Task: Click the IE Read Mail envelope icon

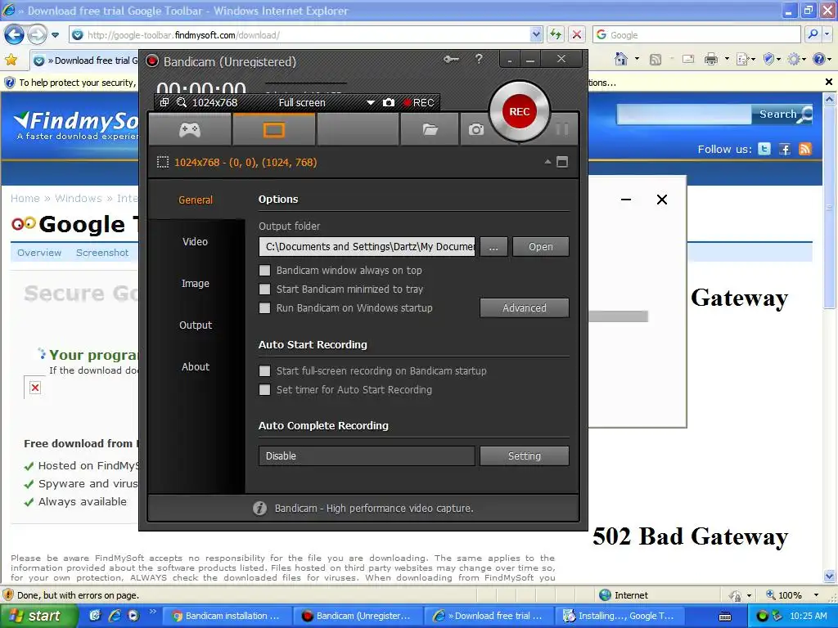Action: coord(688,59)
